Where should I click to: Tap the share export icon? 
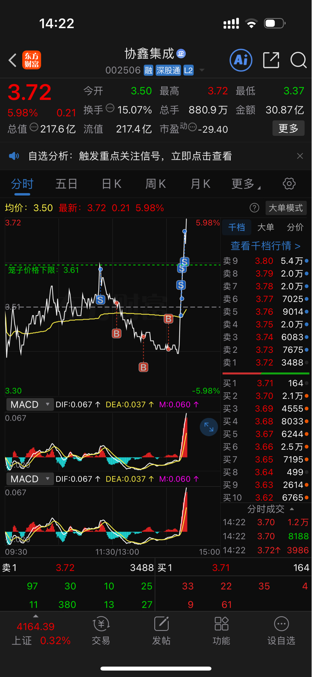point(271,60)
